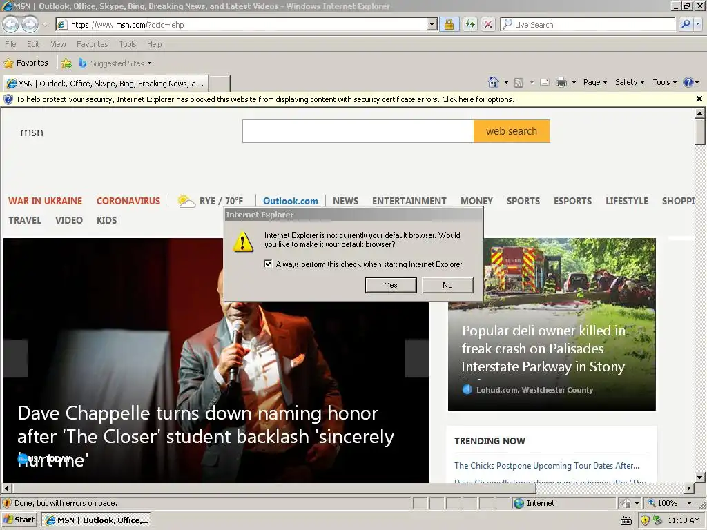This screenshot has height=530, width=707.
Task: Go forward with the Forward arrow button
Action: [30, 24]
